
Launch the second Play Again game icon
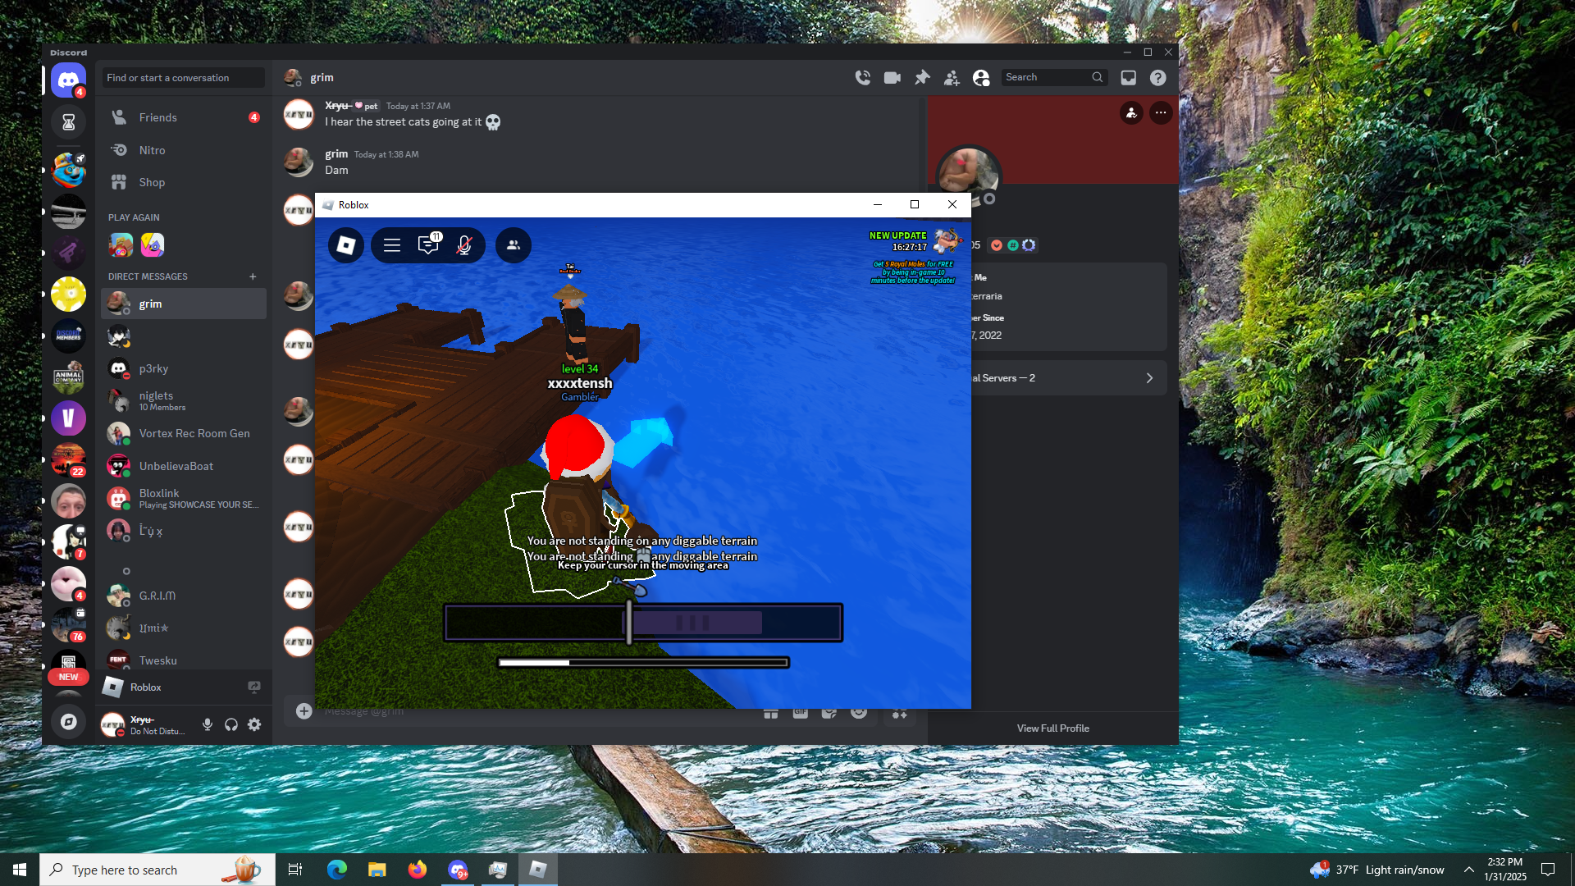click(x=153, y=244)
